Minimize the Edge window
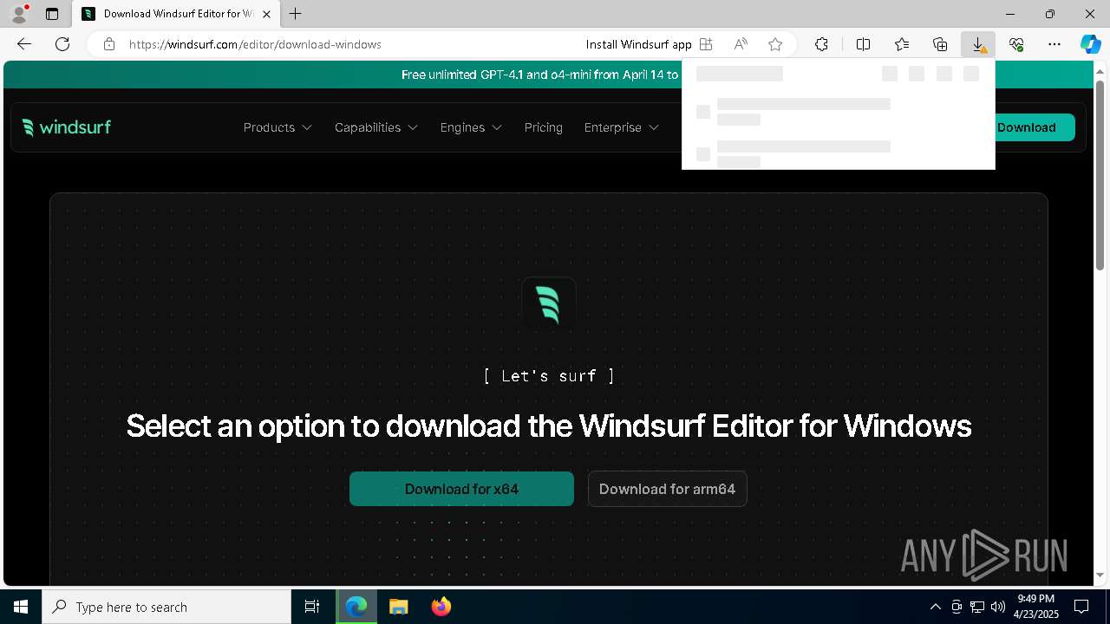Screen dimensions: 1110x624 [x=1010, y=14]
